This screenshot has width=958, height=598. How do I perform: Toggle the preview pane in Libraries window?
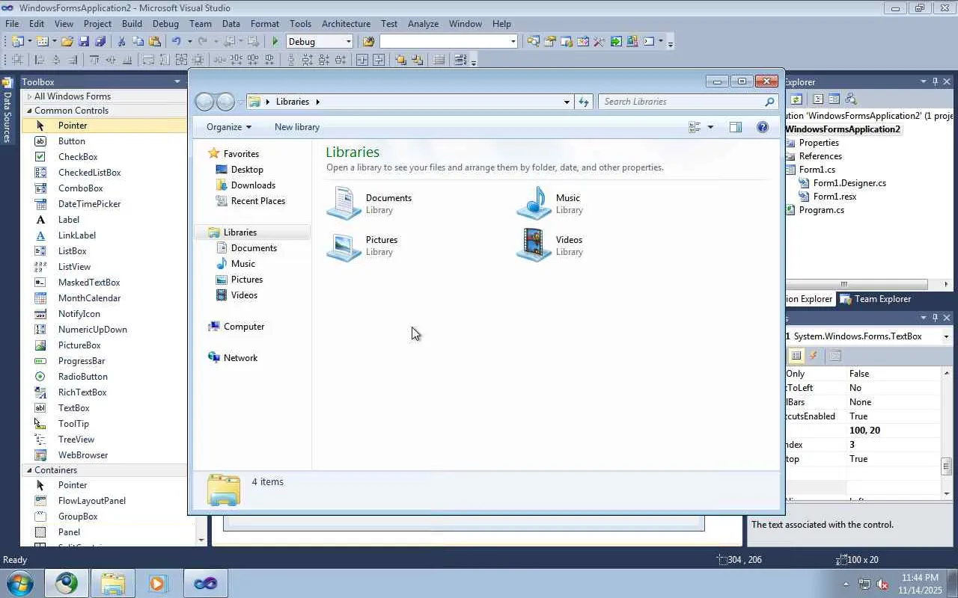736,127
